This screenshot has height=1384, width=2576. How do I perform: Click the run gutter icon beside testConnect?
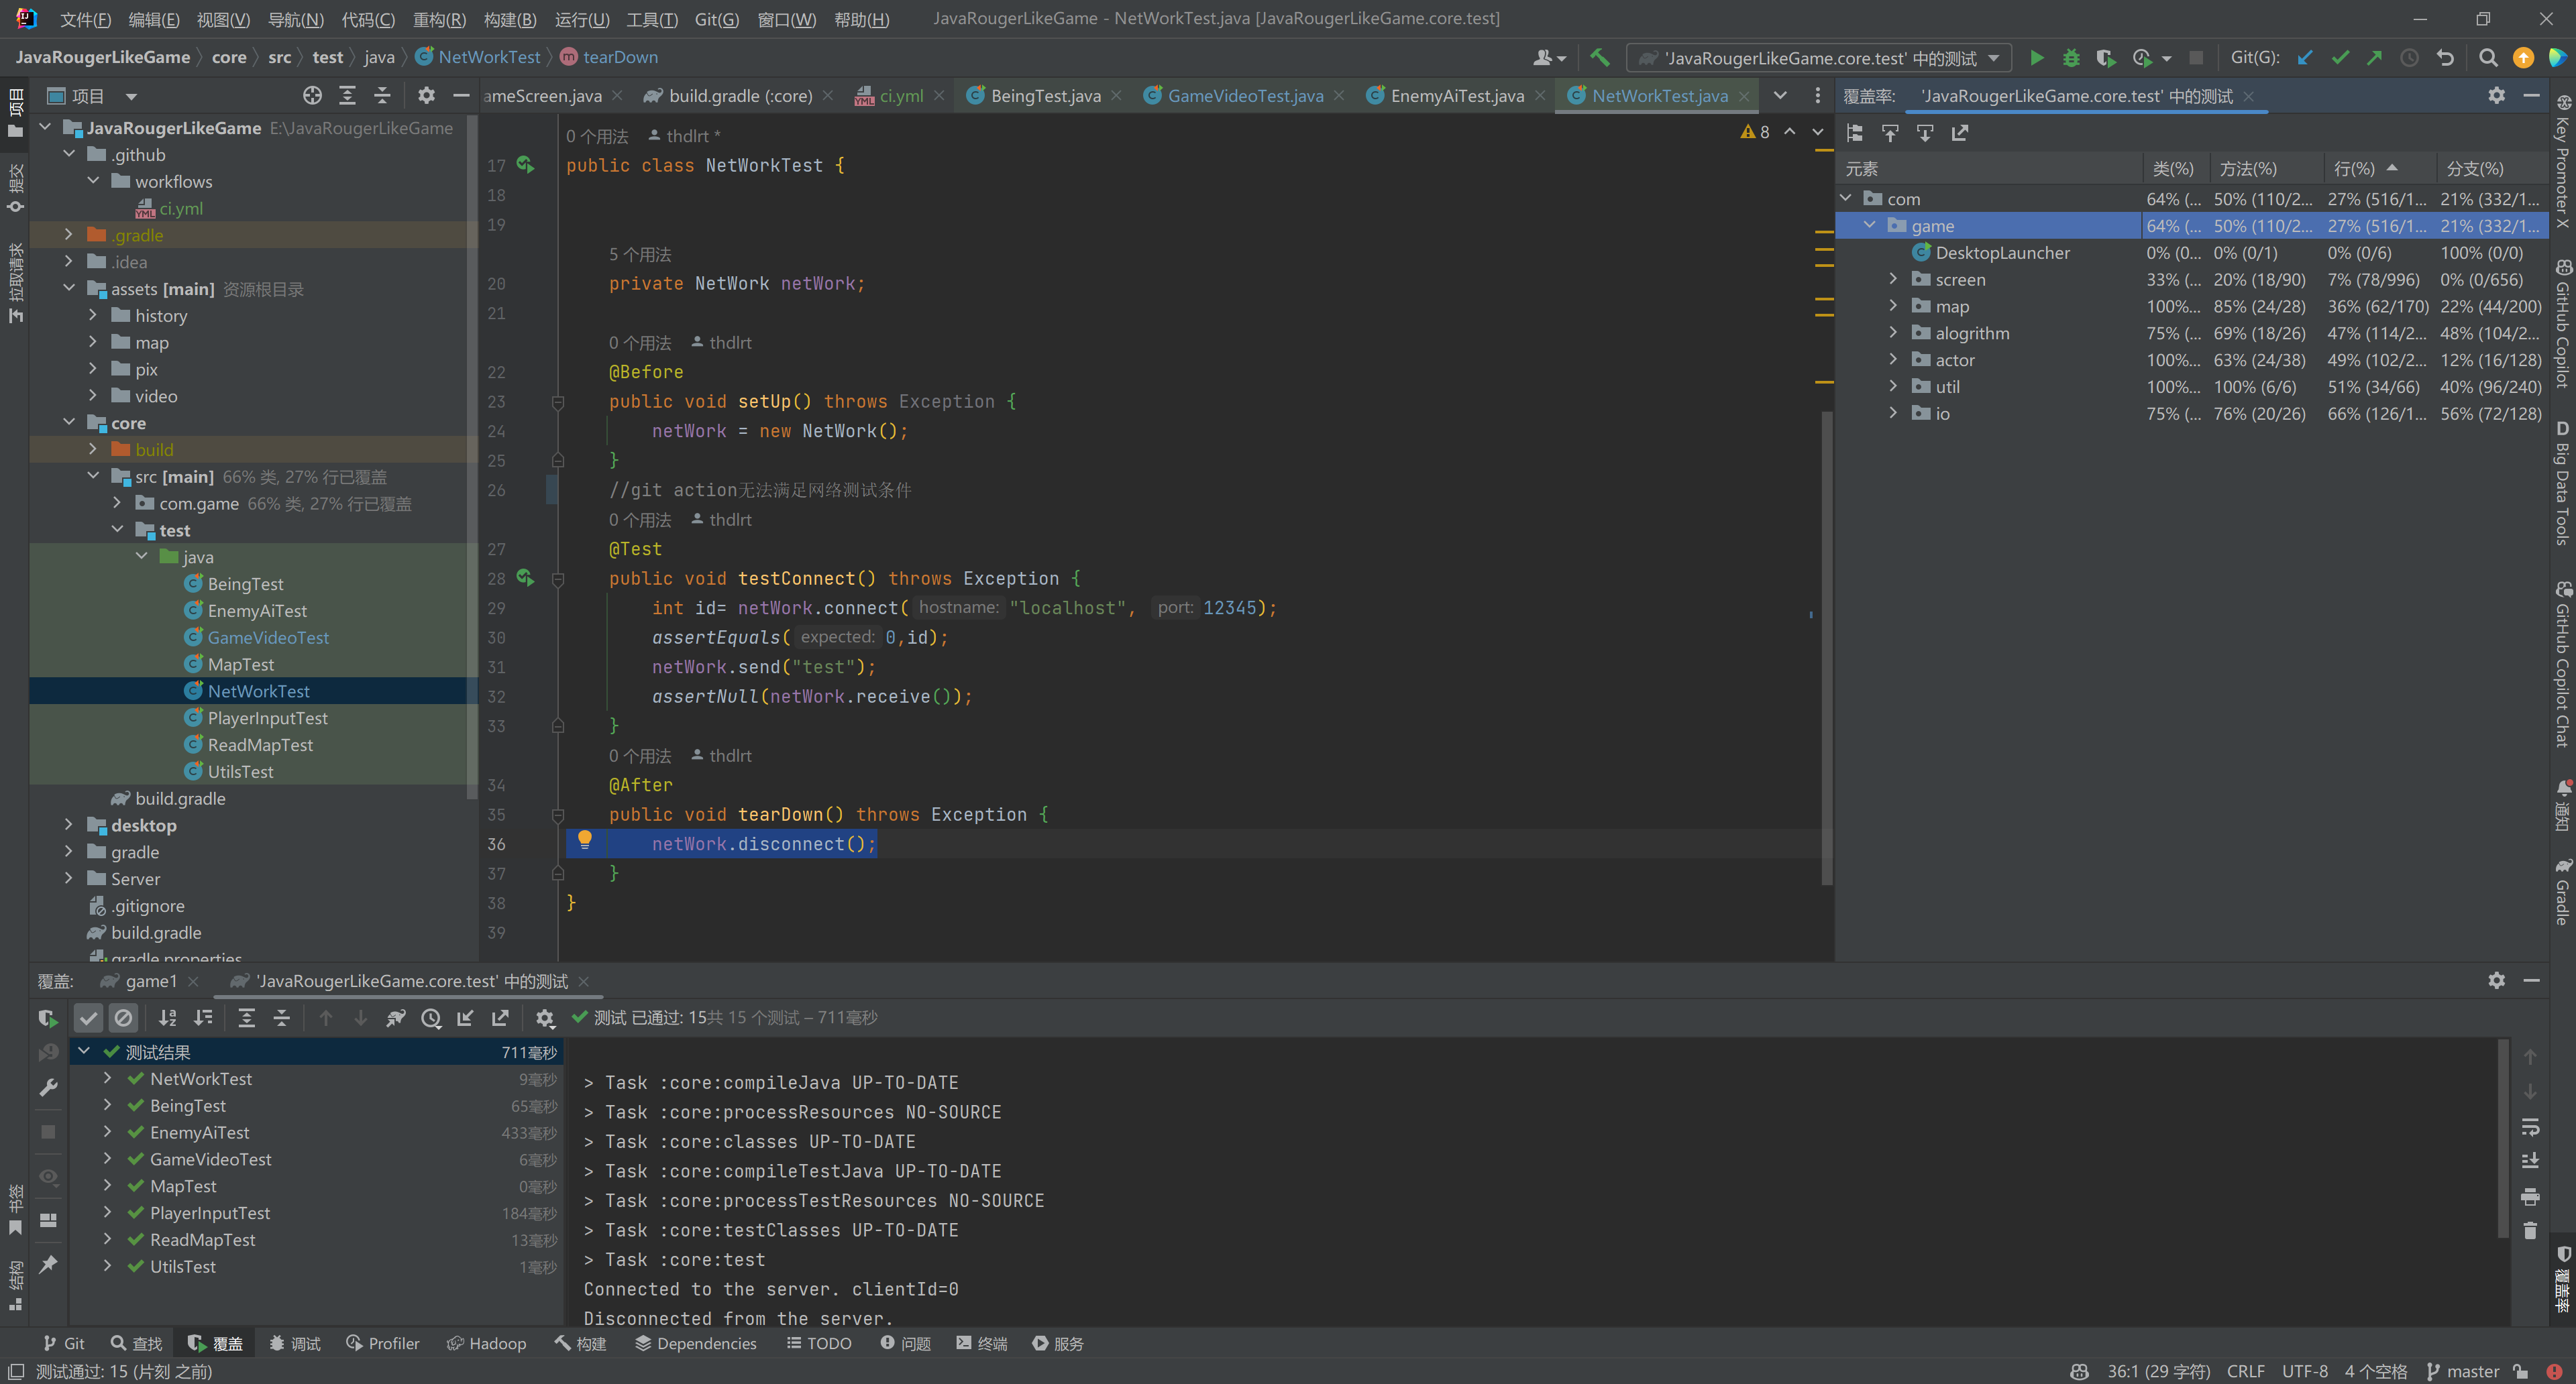tap(525, 577)
